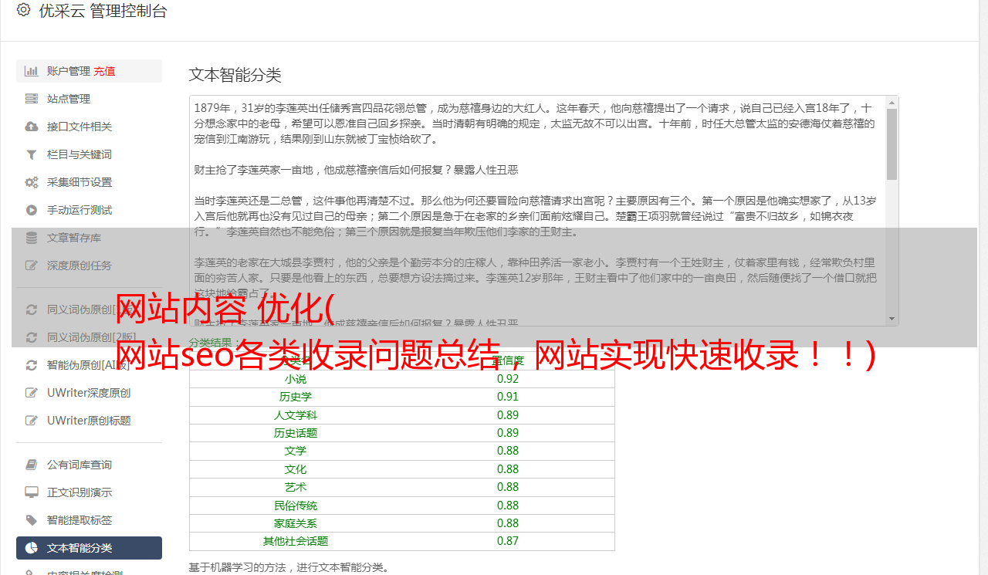
Task: Open 站点管理 via its server icon
Action: (x=32, y=99)
